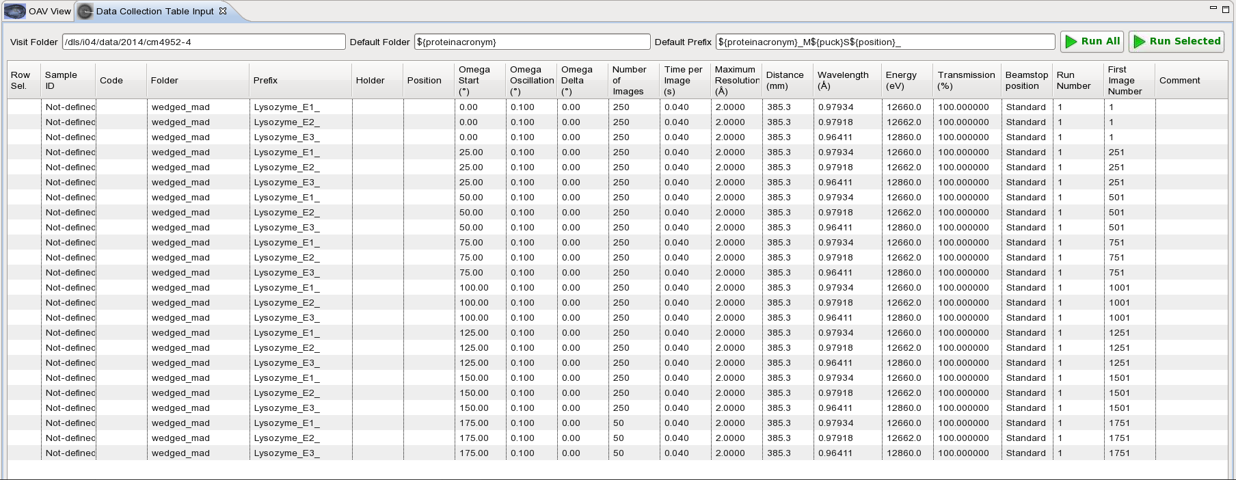
Task: Click the Holder column header
Action: [x=377, y=81]
